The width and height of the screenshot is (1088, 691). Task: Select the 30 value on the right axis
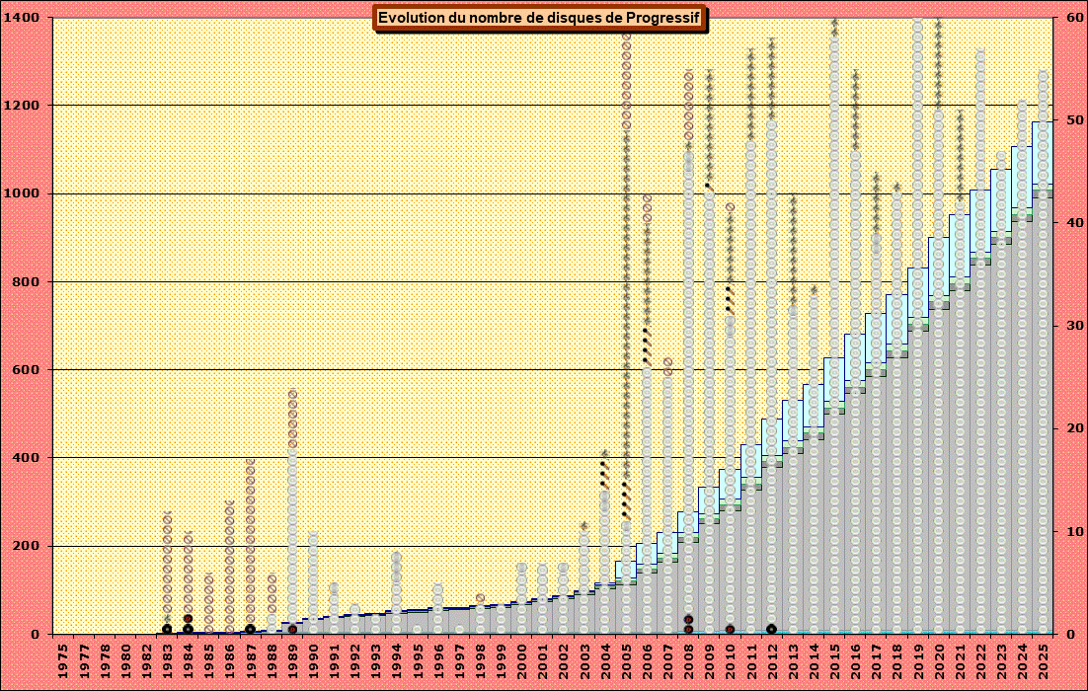[x=1068, y=326]
